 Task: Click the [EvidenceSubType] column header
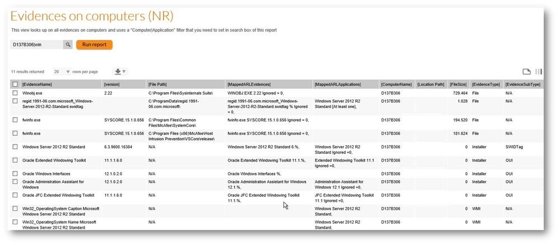(523, 84)
